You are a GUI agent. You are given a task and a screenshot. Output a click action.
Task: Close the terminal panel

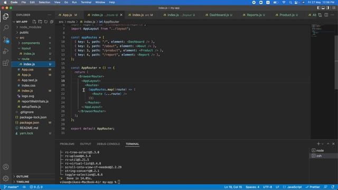click(x=333, y=144)
